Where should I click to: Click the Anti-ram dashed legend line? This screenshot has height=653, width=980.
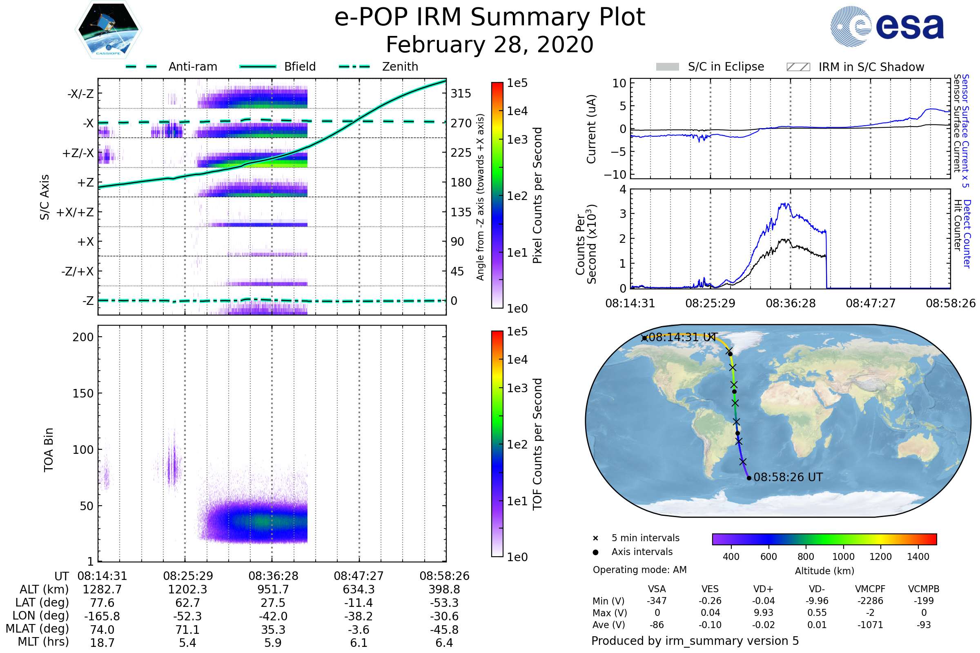pyautogui.click(x=141, y=67)
